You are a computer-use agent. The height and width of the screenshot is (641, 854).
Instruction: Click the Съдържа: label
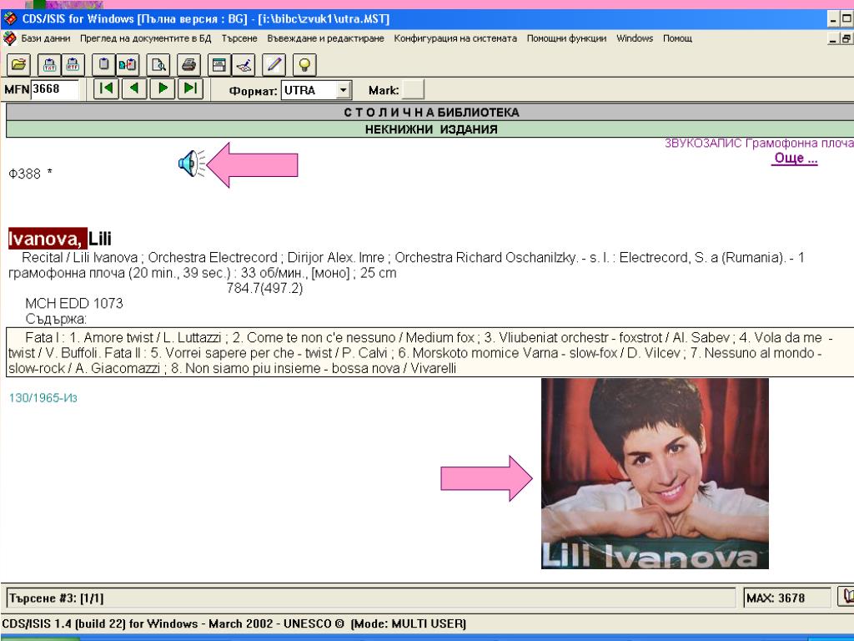[x=56, y=319]
